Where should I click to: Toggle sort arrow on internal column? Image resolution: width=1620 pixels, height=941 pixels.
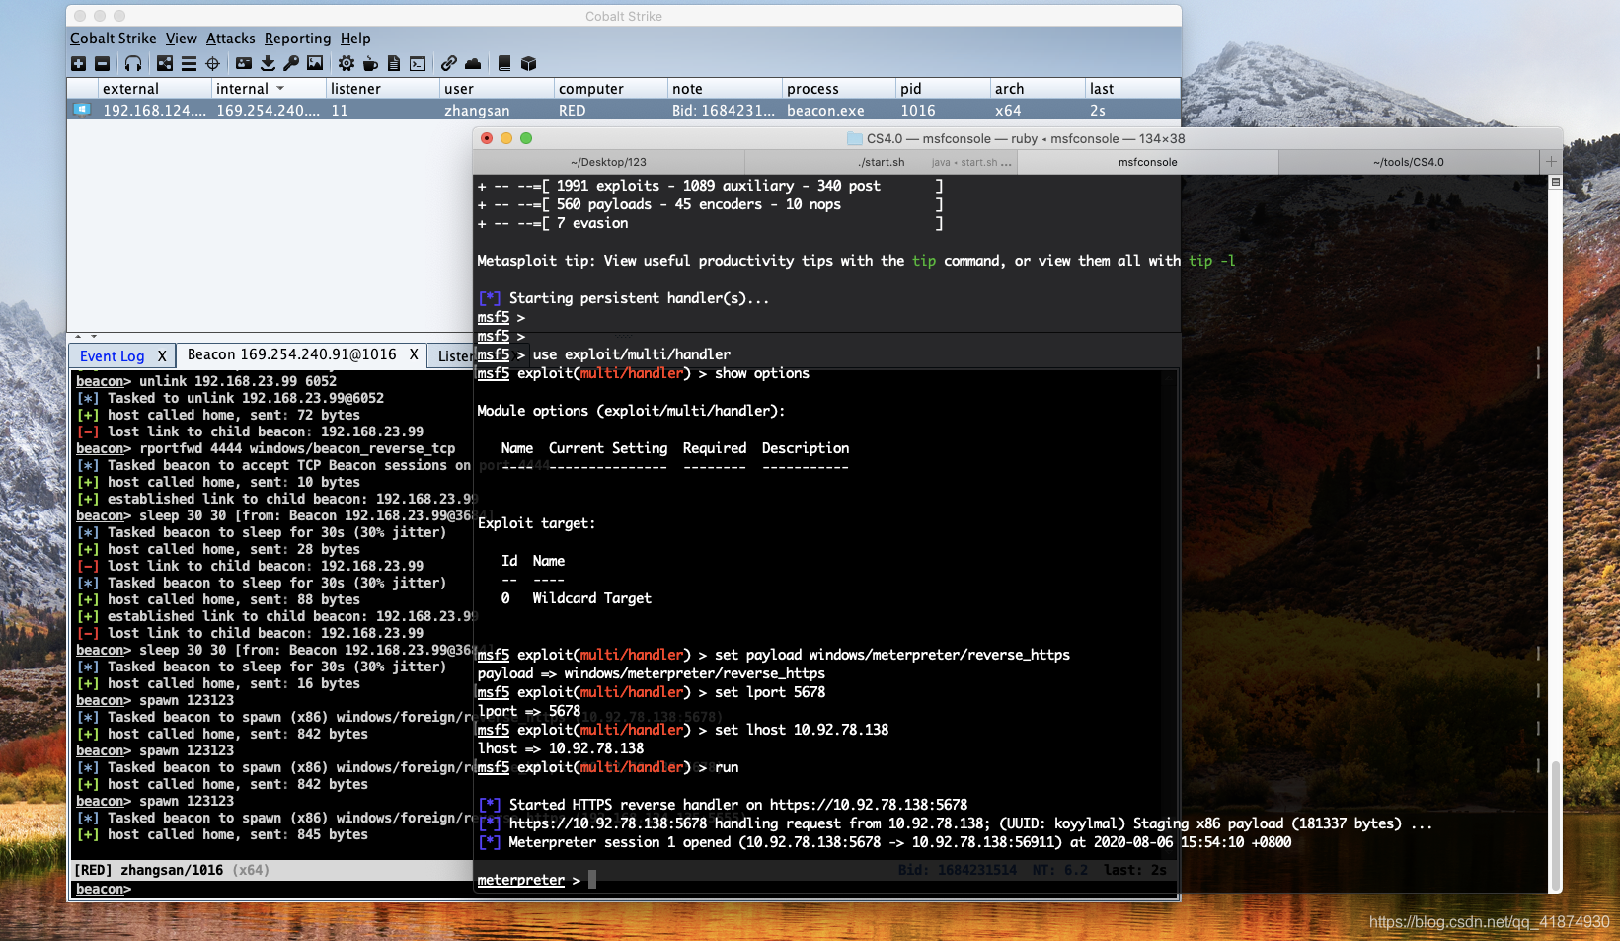(280, 88)
